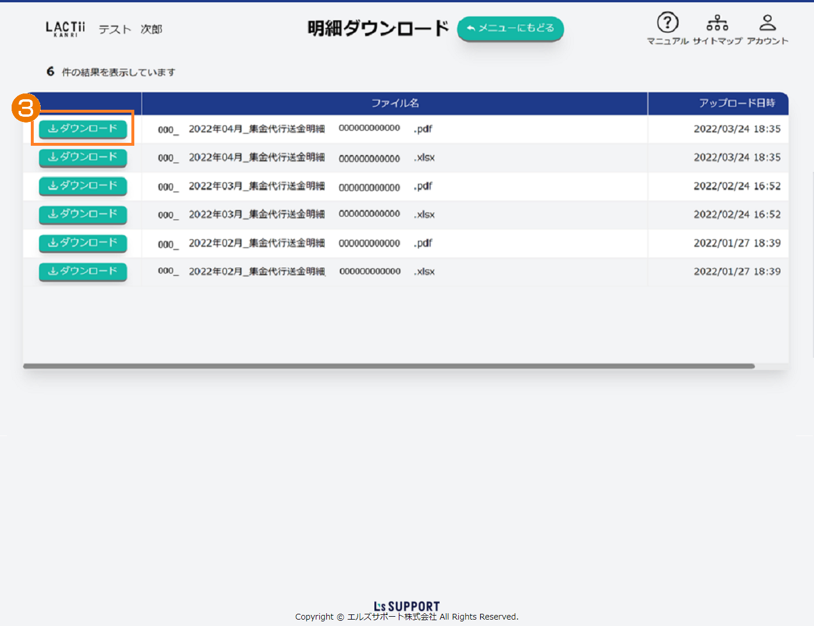Select the 2022年02月 xlsx file name
This screenshot has width=814, height=626.
pos(295,271)
